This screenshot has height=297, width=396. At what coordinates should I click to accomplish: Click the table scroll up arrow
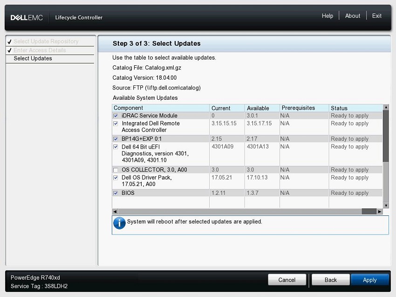(386, 107)
